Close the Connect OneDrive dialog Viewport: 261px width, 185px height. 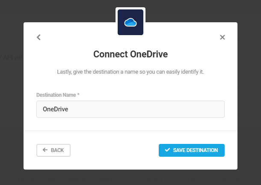pyautogui.click(x=222, y=37)
